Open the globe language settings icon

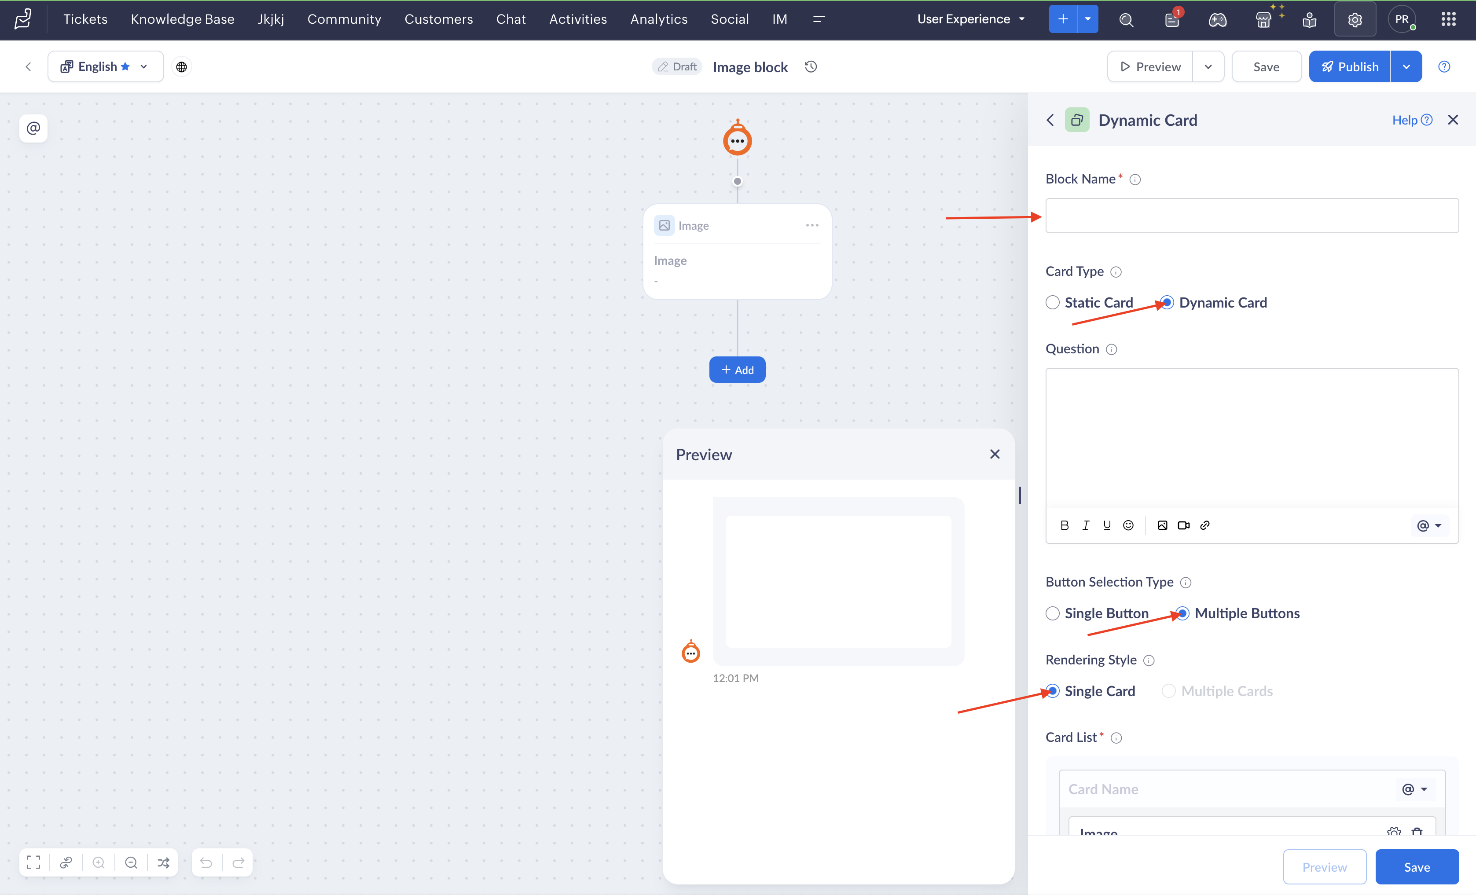(181, 67)
